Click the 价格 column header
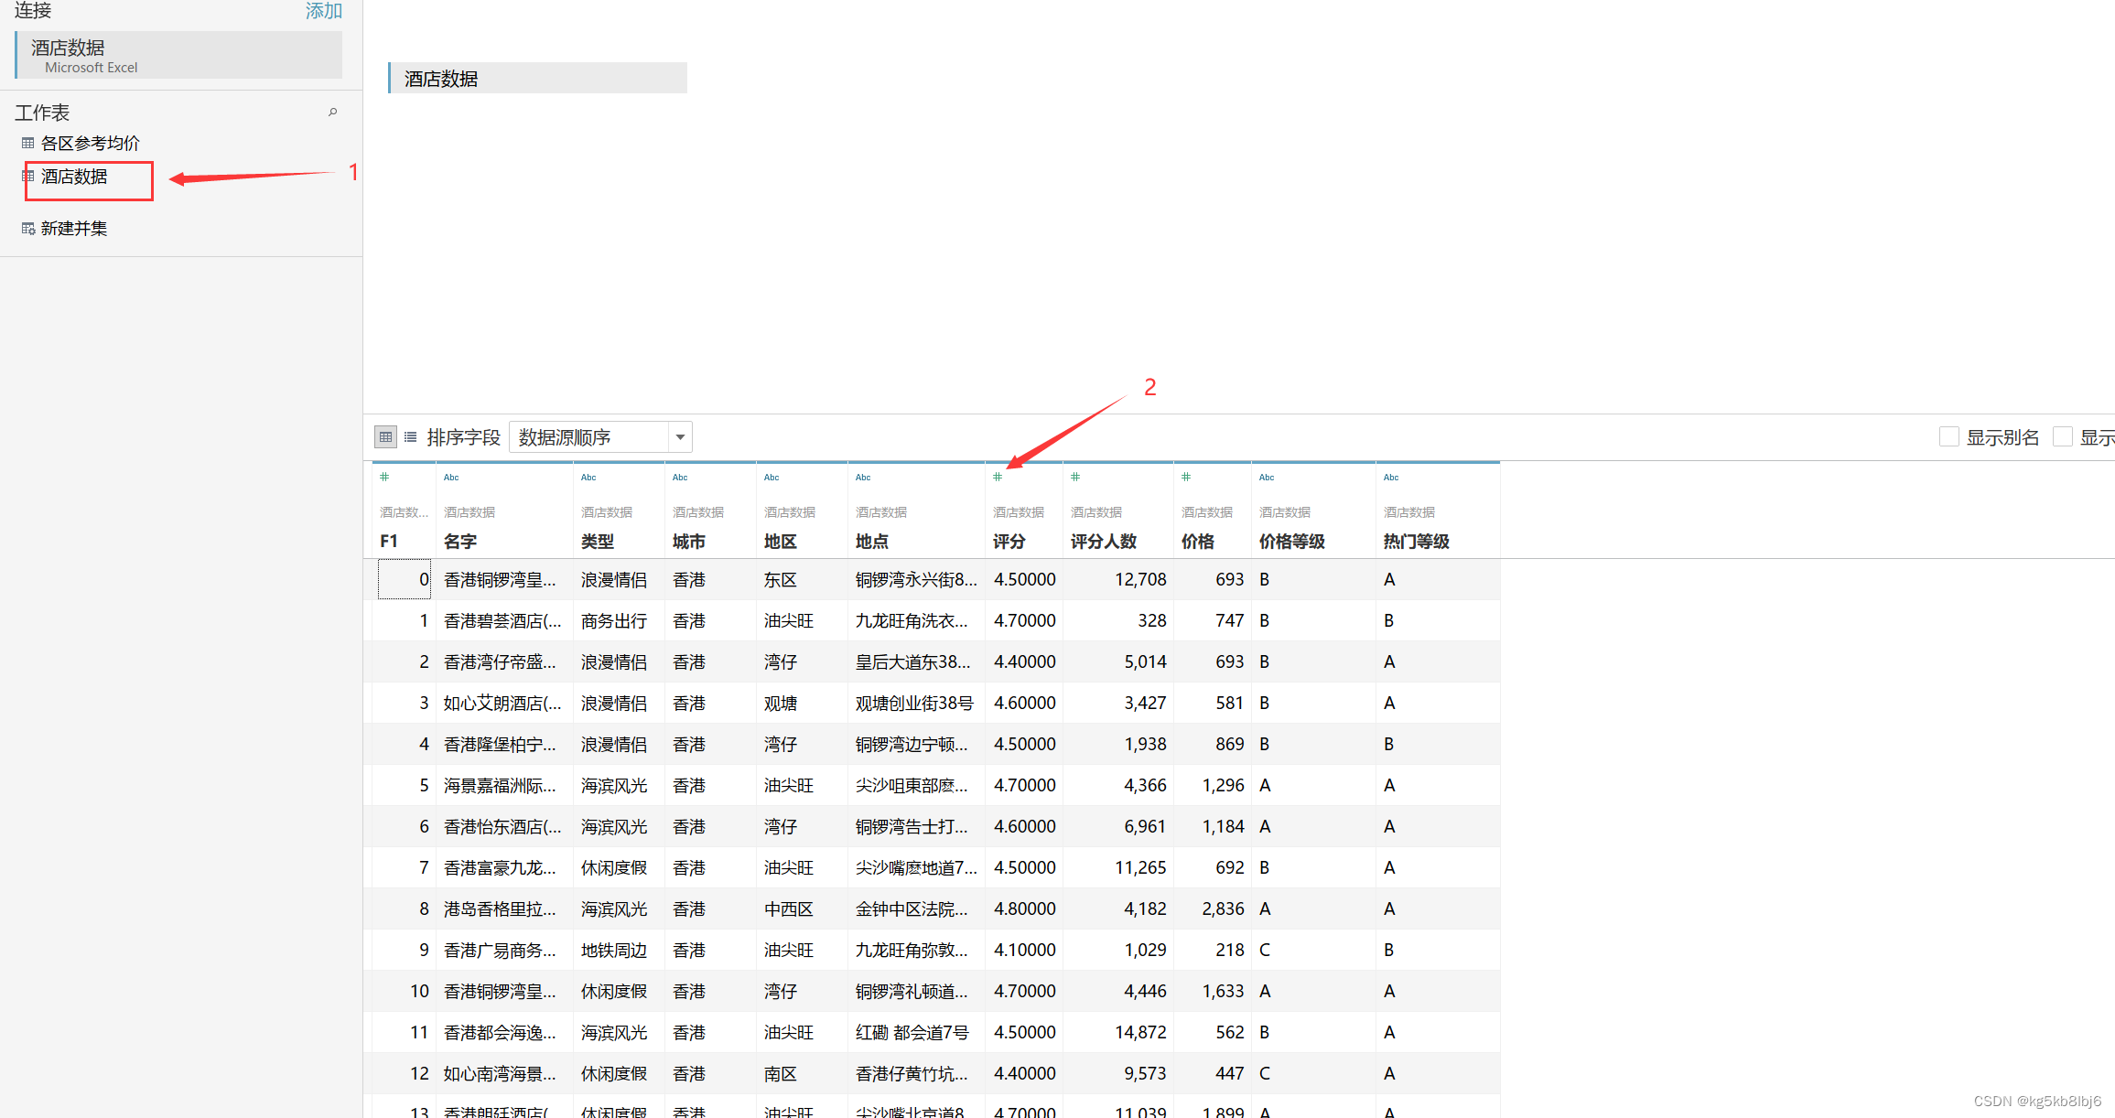The height and width of the screenshot is (1118, 2115). coord(1198,542)
